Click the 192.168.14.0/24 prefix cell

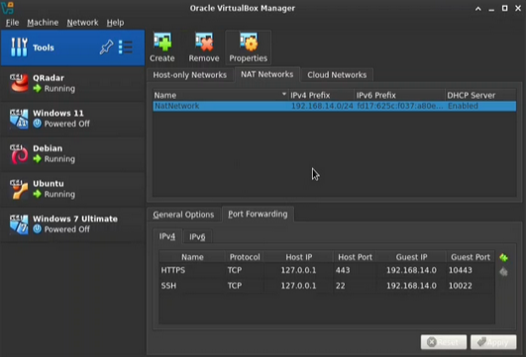point(322,106)
